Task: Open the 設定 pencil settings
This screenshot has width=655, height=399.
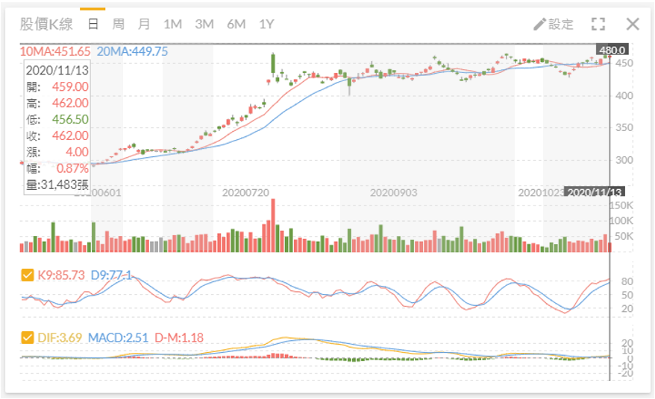Action: 554,24
